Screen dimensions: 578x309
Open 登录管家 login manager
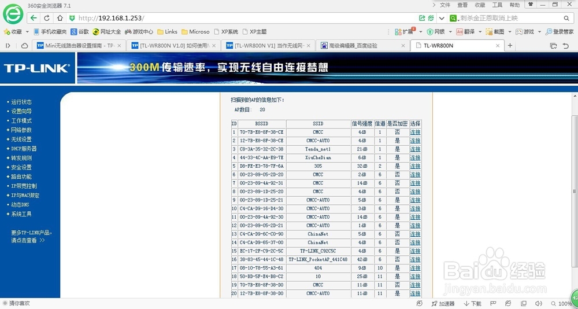pos(560,32)
